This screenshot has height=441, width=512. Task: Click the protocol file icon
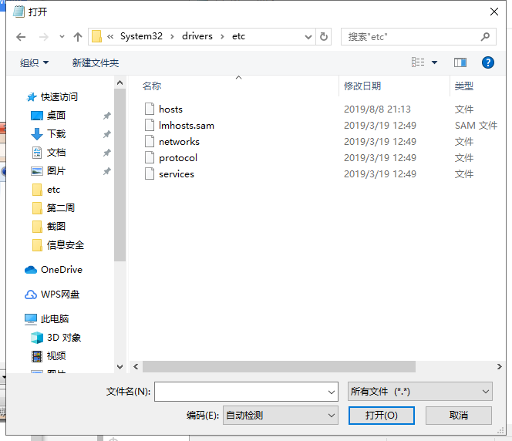coord(150,157)
